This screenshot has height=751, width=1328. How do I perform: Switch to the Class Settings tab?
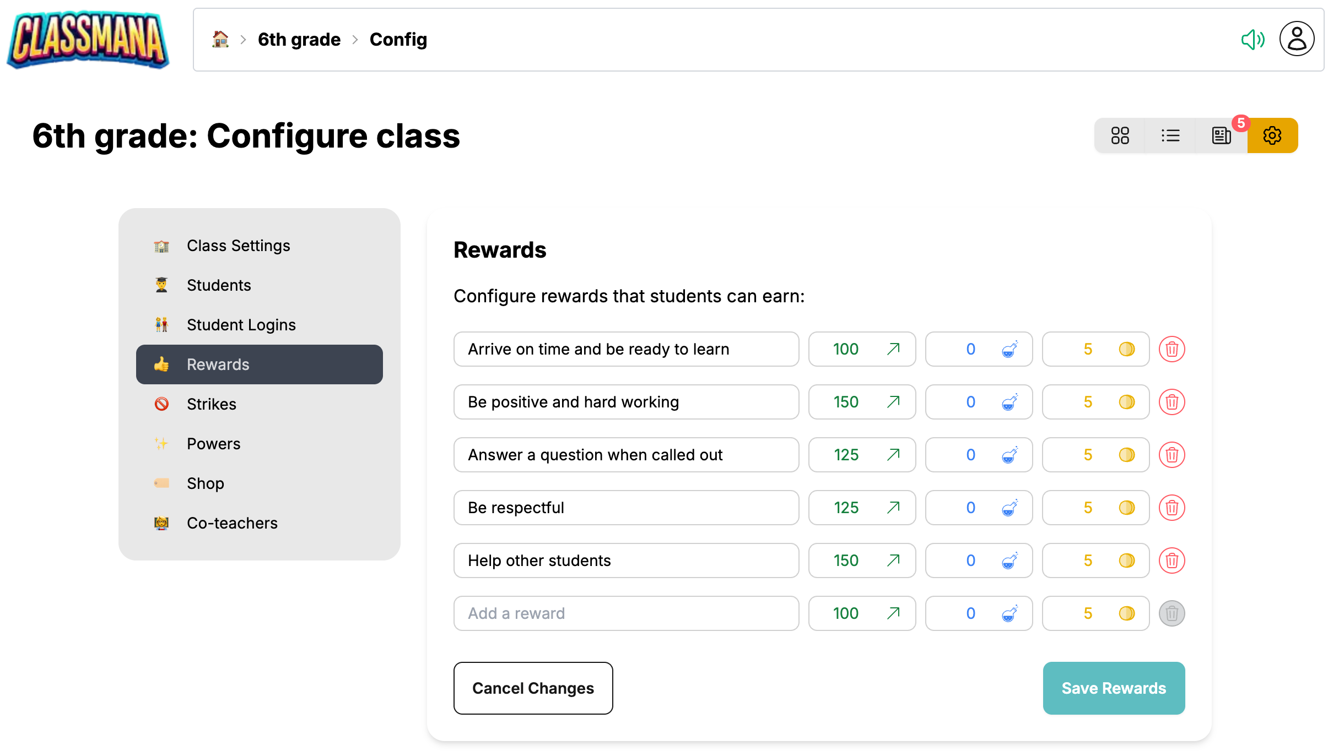pos(238,246)
